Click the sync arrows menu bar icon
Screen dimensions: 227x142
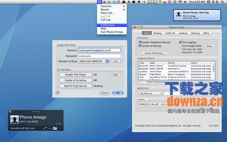pos(169,2)
